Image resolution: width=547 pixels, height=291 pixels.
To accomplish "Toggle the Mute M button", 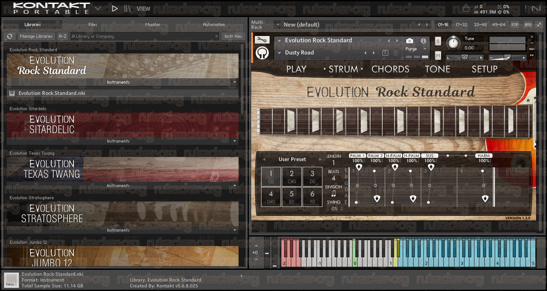I will click(438, 55).
